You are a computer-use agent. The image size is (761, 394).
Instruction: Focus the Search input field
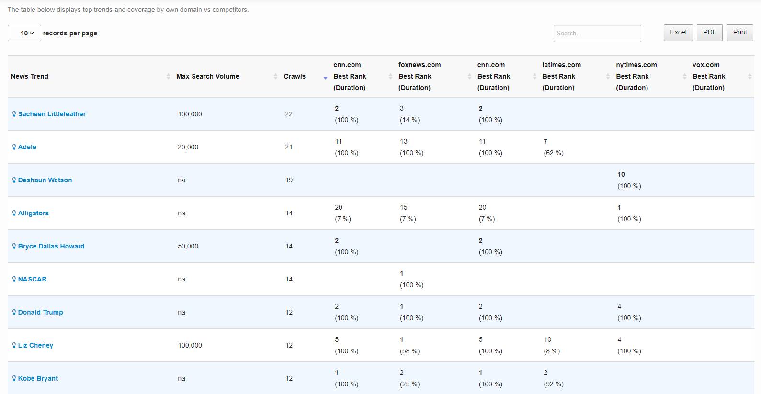point(597,34)
